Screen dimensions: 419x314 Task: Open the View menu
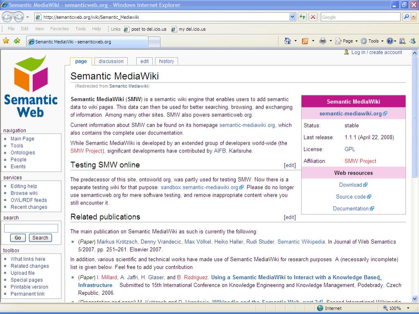39,29
